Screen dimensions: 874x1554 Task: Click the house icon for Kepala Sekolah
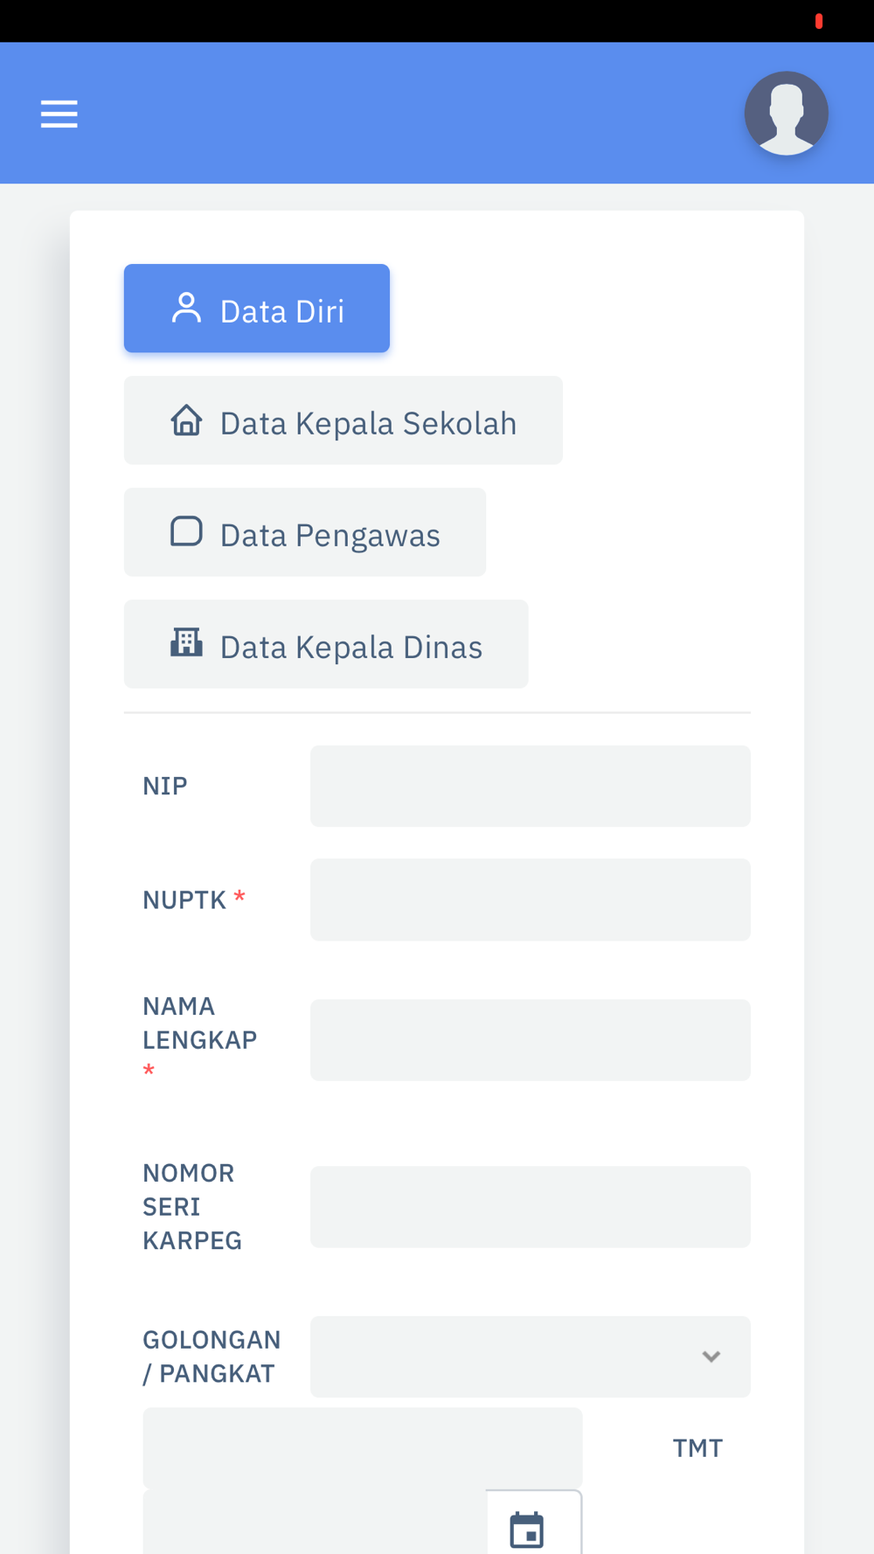(x=186, y=420)
